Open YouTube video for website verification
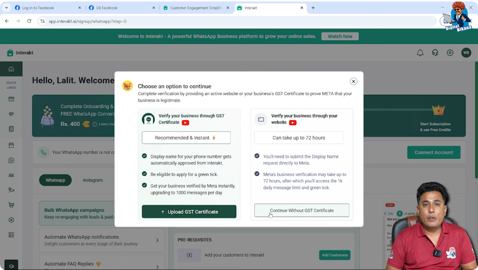The image size is (478, 270). coord(293,123)
